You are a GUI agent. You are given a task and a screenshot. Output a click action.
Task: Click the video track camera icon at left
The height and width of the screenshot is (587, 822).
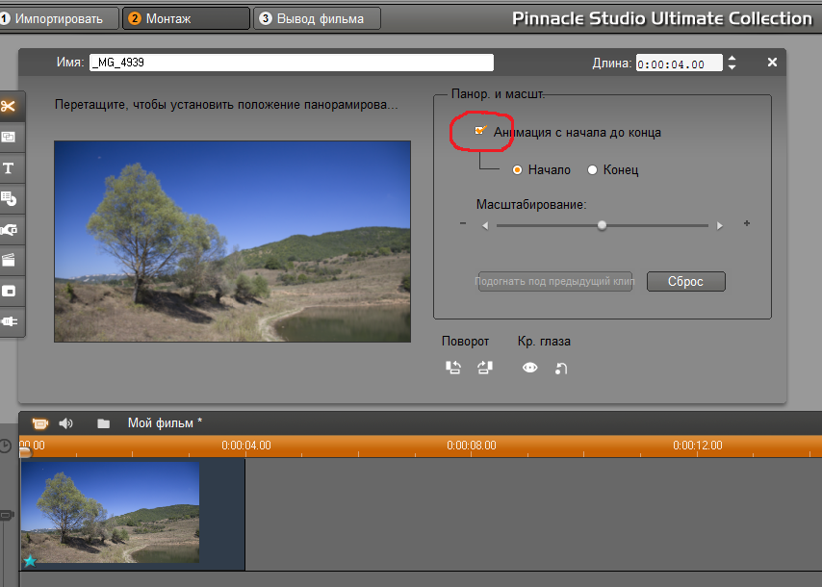(7, 515)
